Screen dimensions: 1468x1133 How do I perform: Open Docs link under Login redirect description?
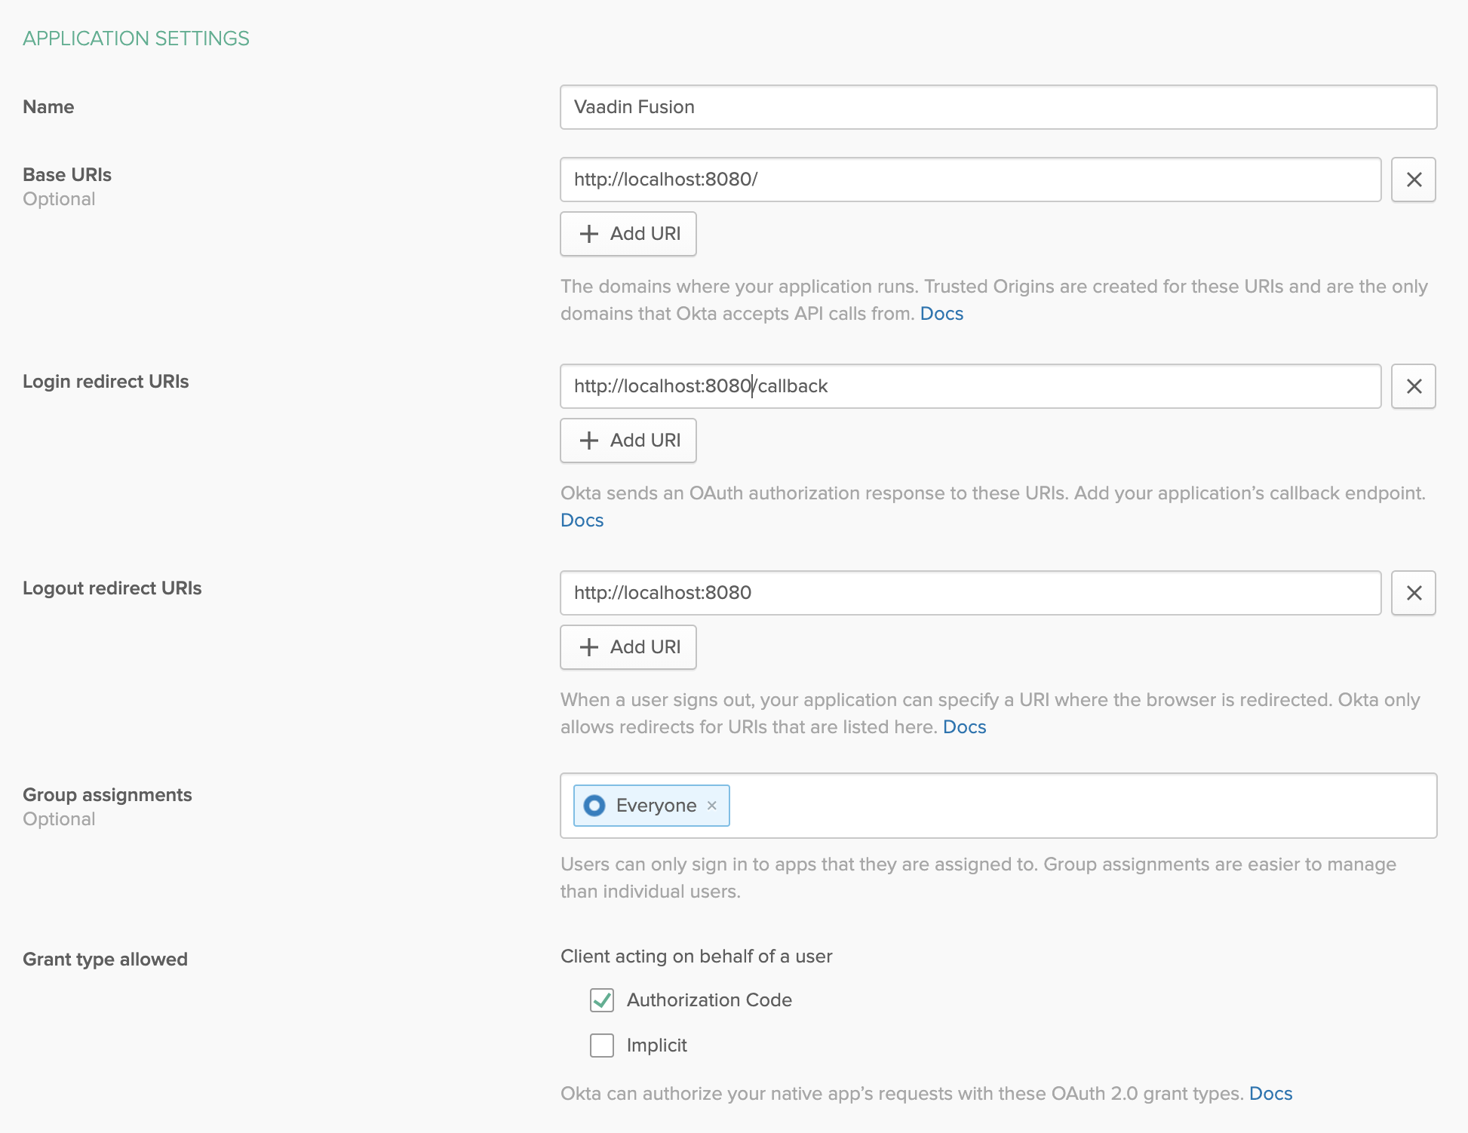tap(582, 520)
